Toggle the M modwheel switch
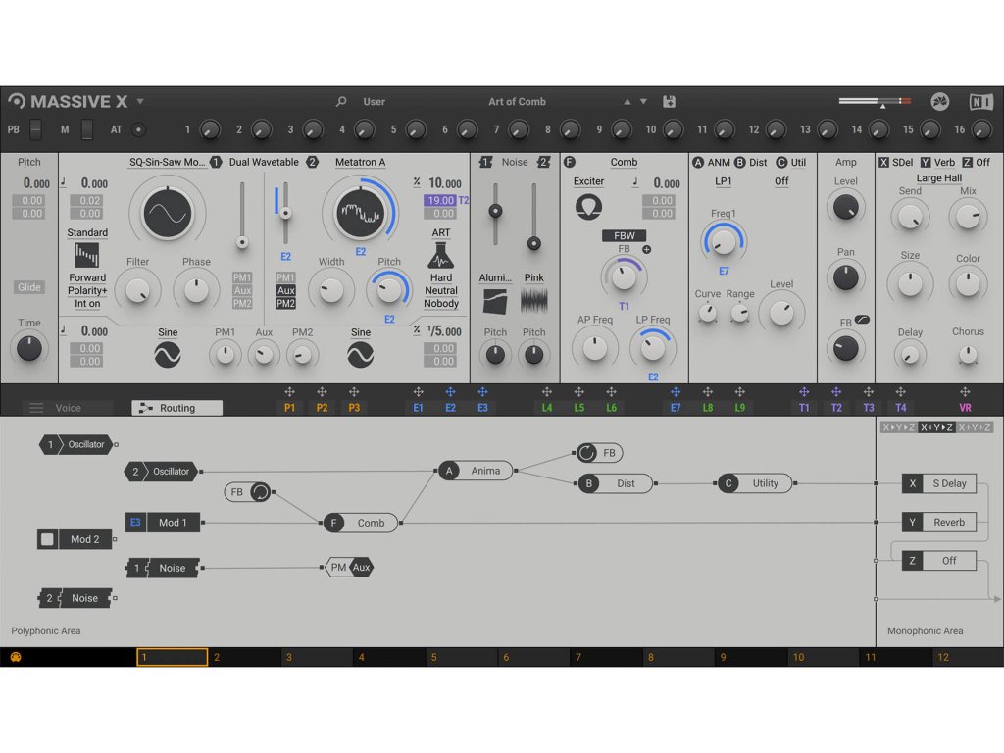Image resolution: width=1004 pixels, height=753 pixels. click(86, 129)
